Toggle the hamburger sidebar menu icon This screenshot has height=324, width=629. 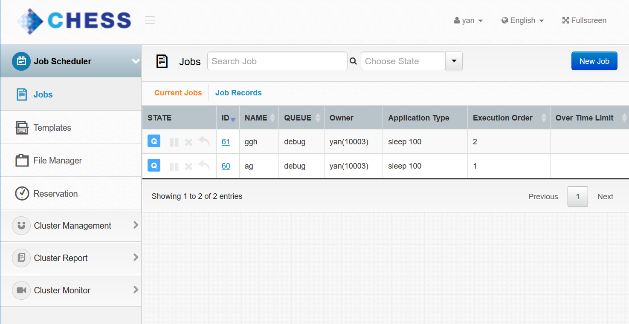coord(150,20)
